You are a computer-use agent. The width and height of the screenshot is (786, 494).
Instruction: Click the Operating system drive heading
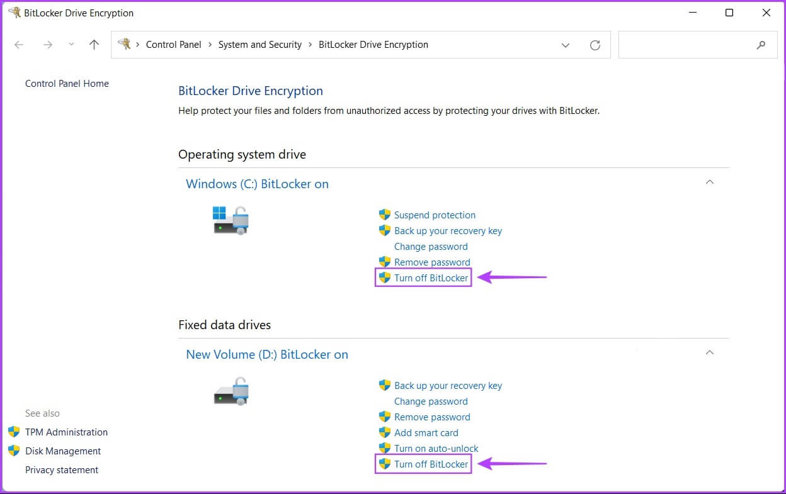(x=242, y=154)
